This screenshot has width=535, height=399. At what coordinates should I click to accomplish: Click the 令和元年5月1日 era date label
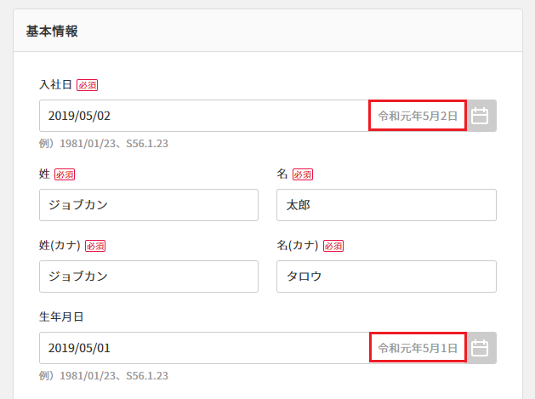tap(418, 348)
